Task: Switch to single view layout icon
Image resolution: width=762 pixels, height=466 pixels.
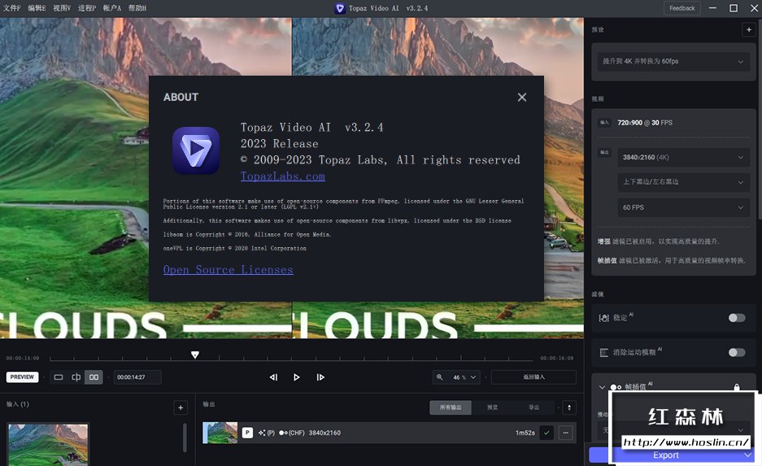Action: [59, 377]
